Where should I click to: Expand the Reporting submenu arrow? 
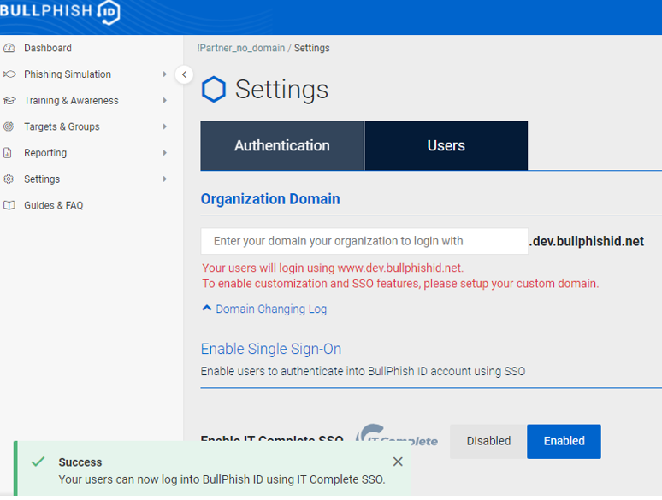pyautogui.click(x=165, y=153)
